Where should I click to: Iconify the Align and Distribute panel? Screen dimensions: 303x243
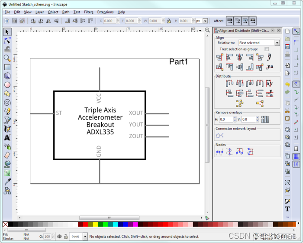[x=272, y=30]
